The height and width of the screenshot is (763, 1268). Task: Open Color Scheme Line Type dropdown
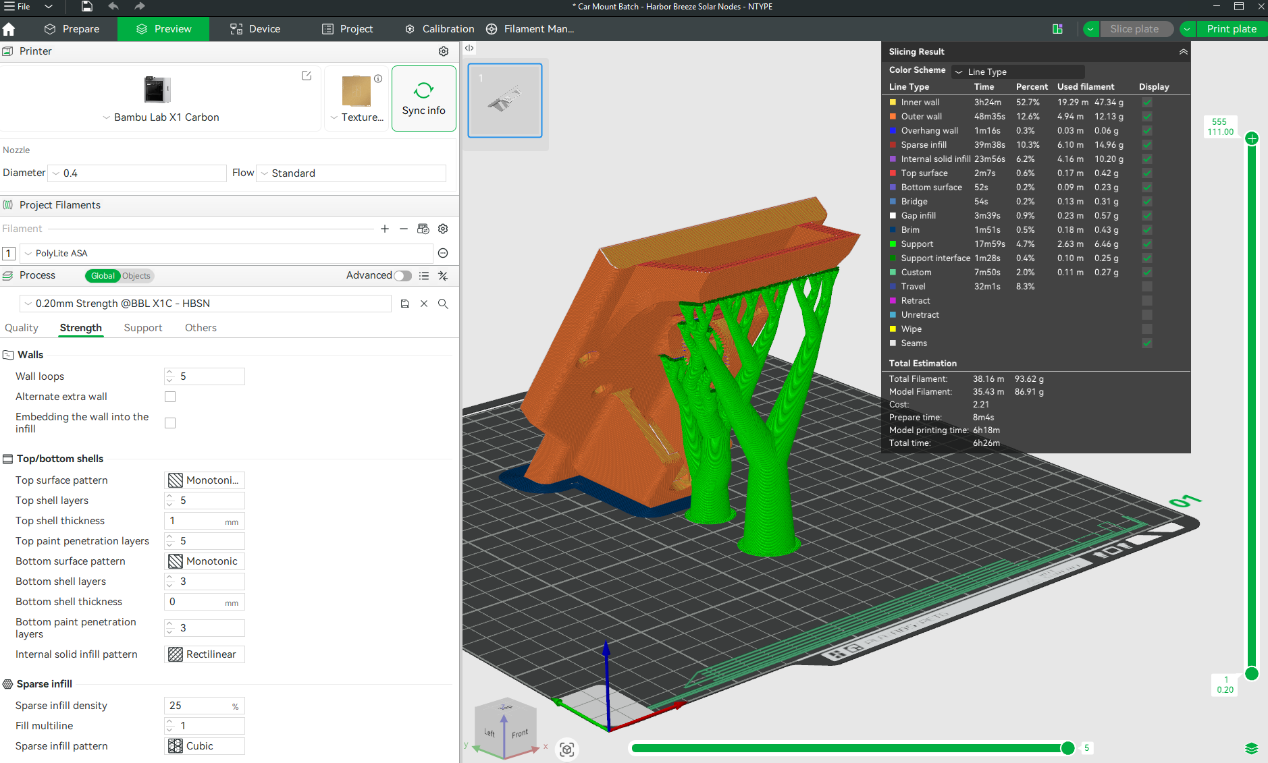tap(1018, 72)
